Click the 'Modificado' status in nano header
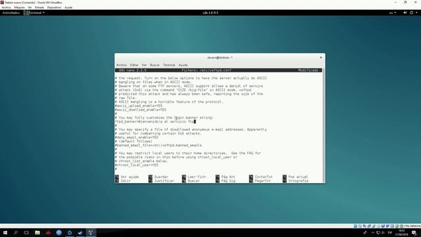The height and width of the screenshot is (237, 421). tap(309, 70)
